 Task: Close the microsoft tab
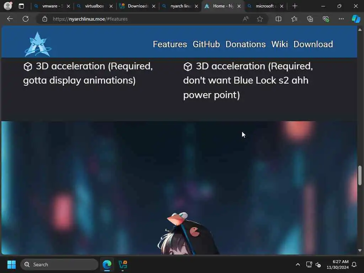282,6
